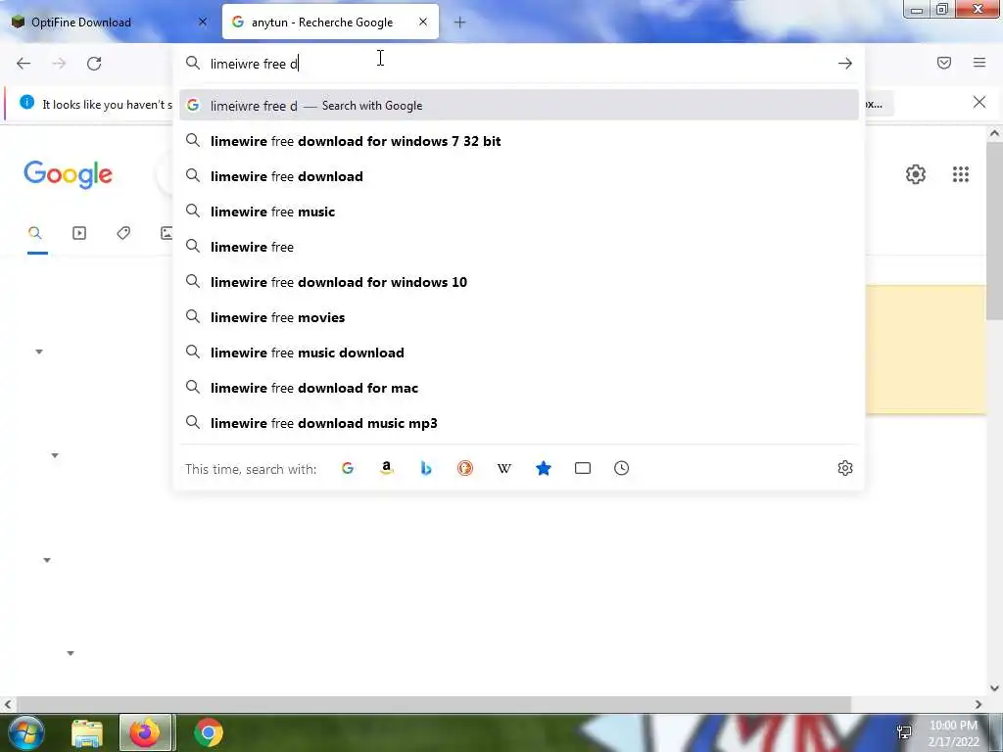Search this time with DuckDuckGo
This screenshot has width=1003, height=752.
pyautogui.click(x=465, y=469)
